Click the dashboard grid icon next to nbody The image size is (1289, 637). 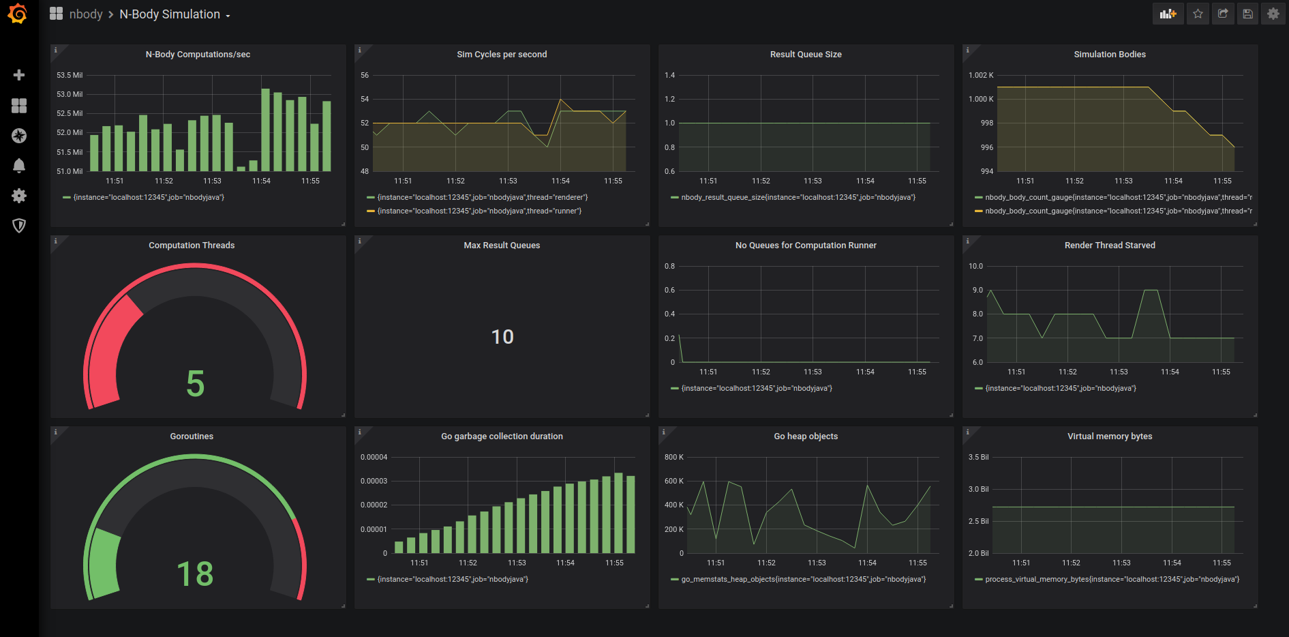[56, 14]
